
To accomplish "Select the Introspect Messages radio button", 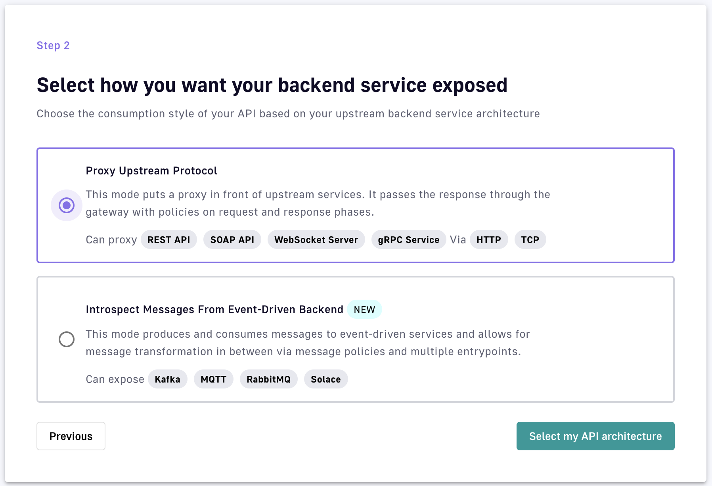I will click(x=67, y=339).
